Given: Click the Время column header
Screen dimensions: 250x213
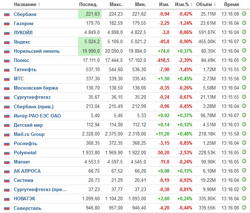Looking at the screenshot, I should [x=232, y=5].
